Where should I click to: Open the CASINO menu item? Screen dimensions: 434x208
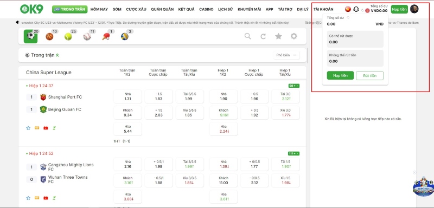tap(206, 9)
